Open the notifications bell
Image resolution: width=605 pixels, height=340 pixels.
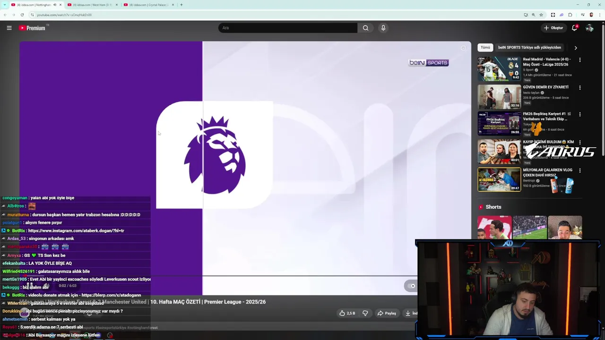(x=574, y=28)
